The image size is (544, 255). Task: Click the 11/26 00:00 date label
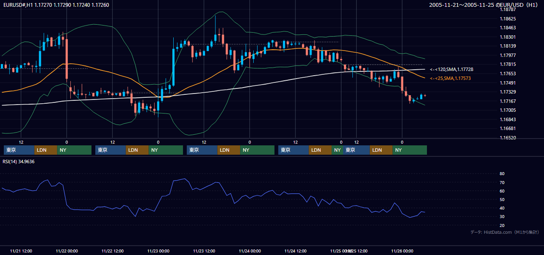pos(402,251)
